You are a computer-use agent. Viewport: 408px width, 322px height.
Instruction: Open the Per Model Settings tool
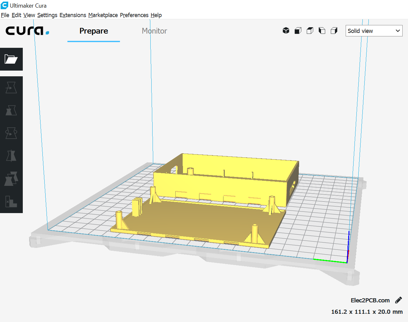11,179
